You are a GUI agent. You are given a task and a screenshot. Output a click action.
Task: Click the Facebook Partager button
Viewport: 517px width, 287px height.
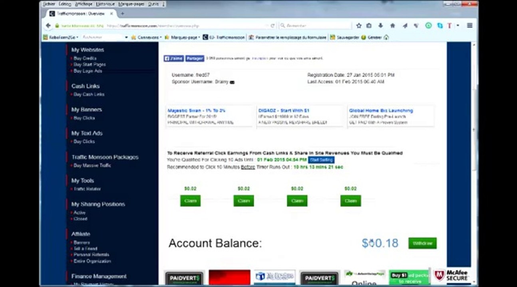point(195,58)
